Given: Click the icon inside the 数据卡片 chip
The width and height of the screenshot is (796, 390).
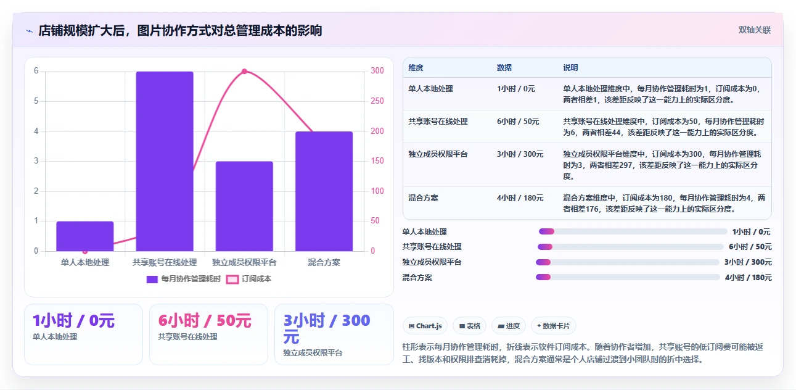Looking at the screenshot, I should (539, 326).
